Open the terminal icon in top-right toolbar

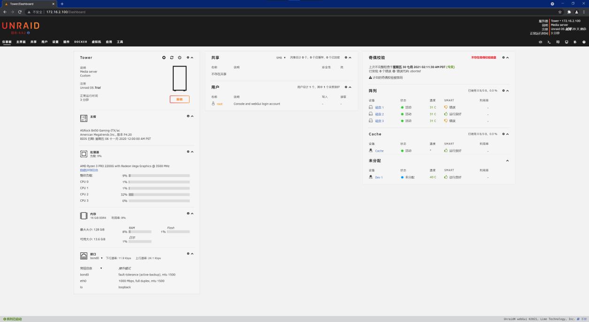click(549, 42)
